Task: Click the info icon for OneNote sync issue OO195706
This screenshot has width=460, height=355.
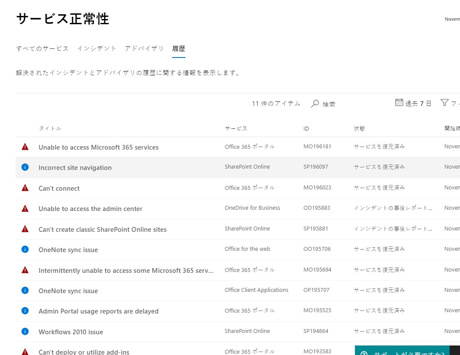Action: point(25,249)
